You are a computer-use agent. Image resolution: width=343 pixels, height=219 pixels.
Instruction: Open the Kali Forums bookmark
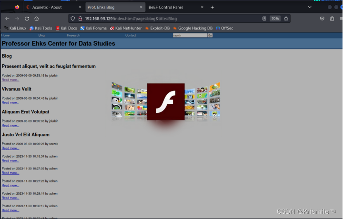coord(93,28)
